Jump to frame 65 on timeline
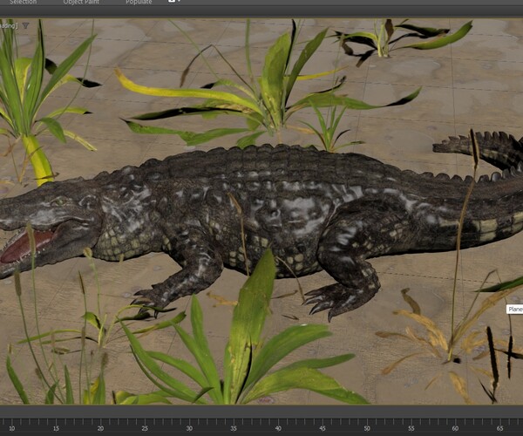Viewport: 523px width, 436px height. pos(499,428)
